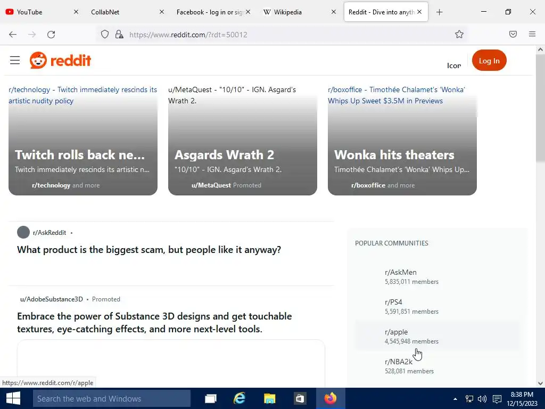Image resolution: width=545 pixels, height=409 pixels.
Task: Open r/boxoffice Wonka previews link
Action: point(397,95)
